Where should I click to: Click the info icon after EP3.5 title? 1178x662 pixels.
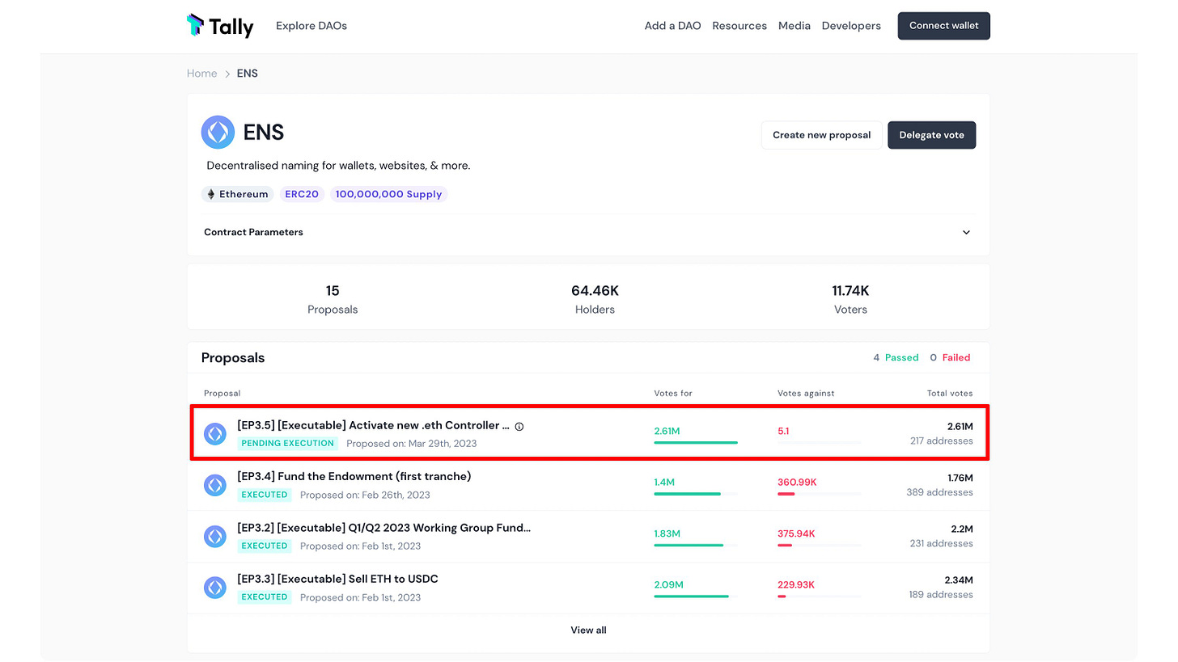(x=519, y=426)
